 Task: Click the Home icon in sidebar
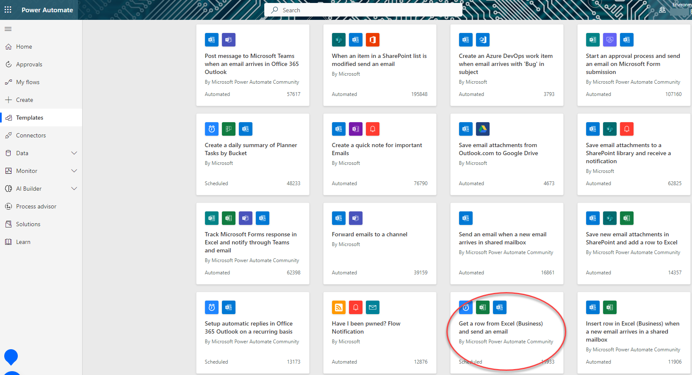(x=8, y=47)
